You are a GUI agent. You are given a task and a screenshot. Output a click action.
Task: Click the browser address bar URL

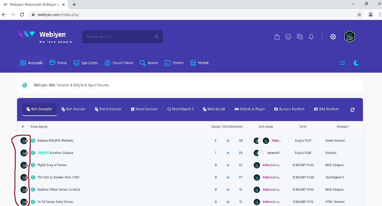58,15
